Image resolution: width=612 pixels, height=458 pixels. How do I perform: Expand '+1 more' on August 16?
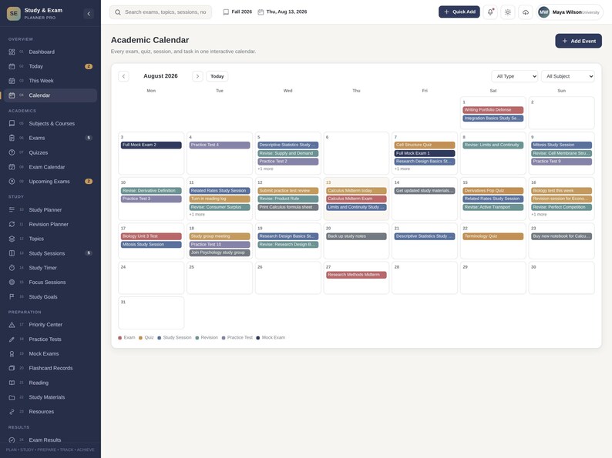tap(539, 215)
